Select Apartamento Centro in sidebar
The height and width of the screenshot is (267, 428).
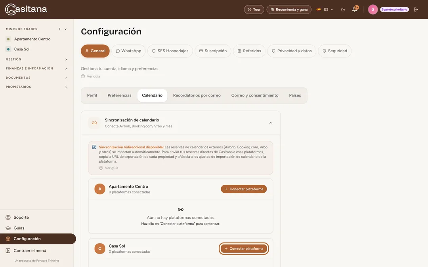click(x=32, y=39)
